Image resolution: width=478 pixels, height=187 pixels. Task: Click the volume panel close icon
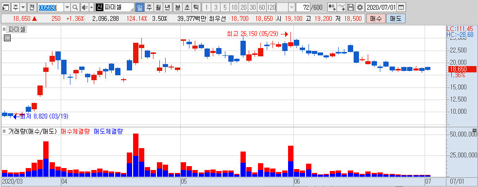click(475, 130)
